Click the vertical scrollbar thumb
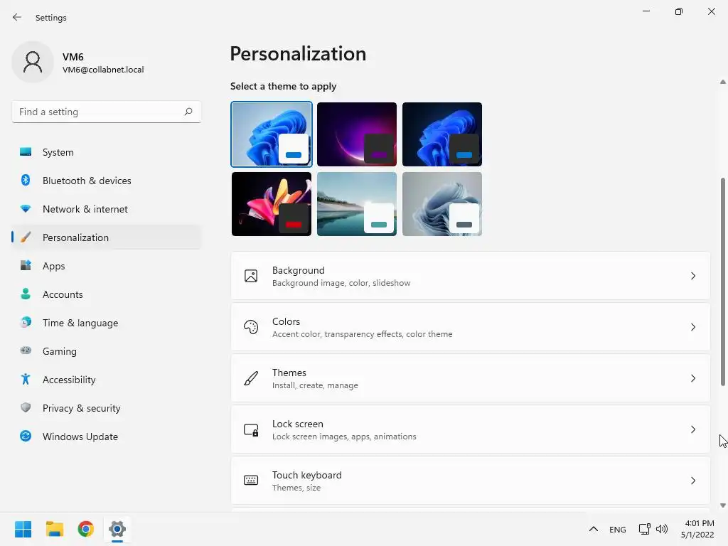This screenshot has width=728, height=546. click(722, 282)
